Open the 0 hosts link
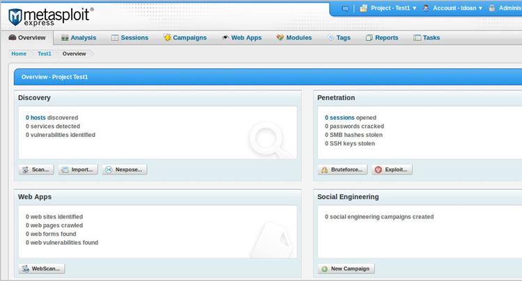Screen dimensions: 522x281 pyautogui.click(x=36, y=118)
